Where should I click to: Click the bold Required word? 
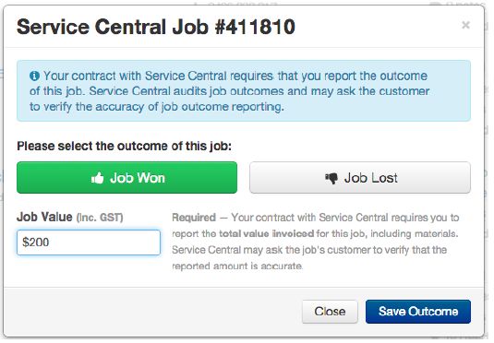coord(194,218)
